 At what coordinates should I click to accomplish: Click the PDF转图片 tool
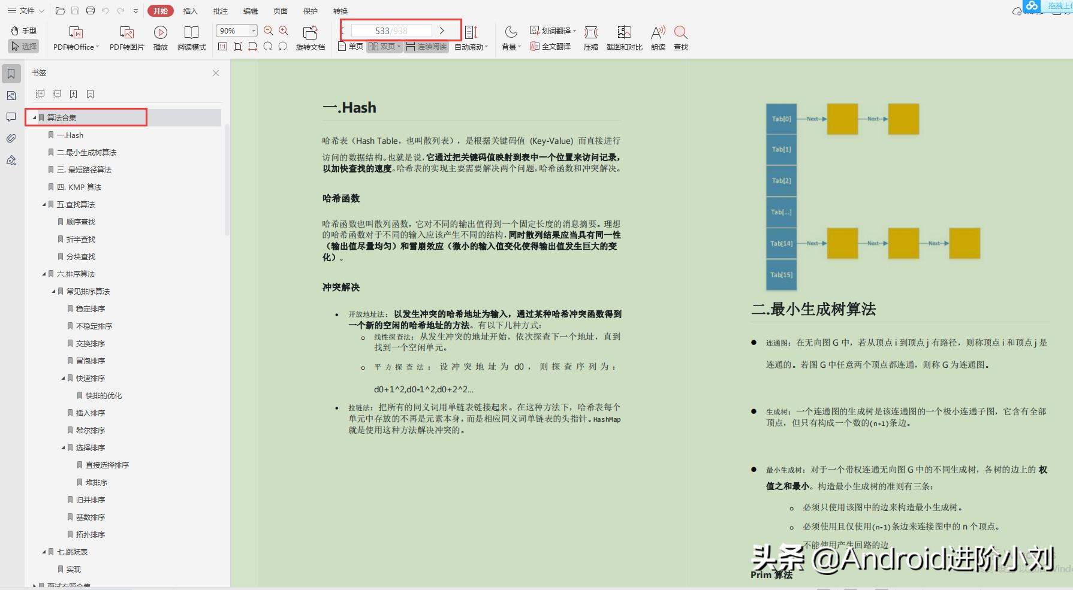126,37
